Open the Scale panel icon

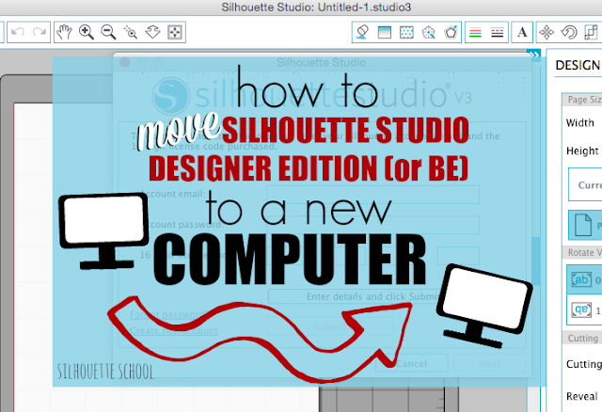[x=592, y=32]
